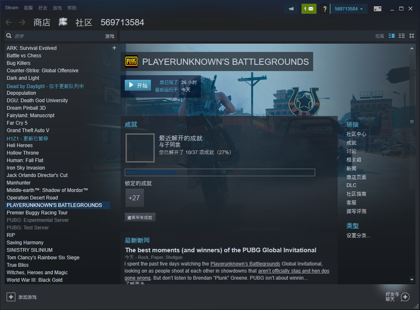
Task: Click the plus icon beside ARK: Survival Evolved
Action: pyautogui.click(x=114, y=48)
